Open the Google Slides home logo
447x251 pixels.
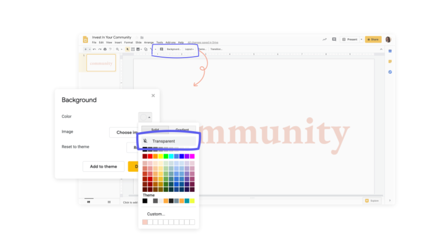[85, 39]
